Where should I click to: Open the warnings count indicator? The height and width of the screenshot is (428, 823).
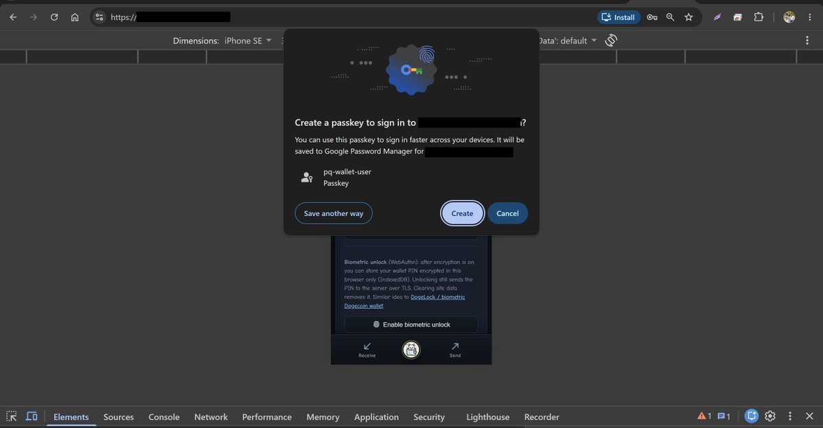click(x=704, y=416)
